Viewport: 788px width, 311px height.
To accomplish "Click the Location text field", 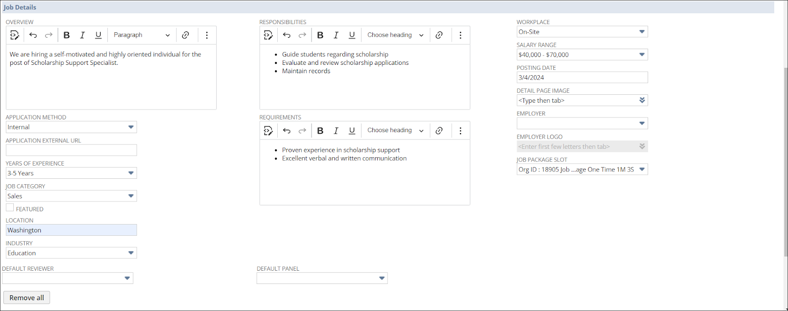I will [x=71, y=230].
